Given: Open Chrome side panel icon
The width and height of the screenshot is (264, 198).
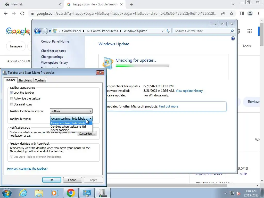Looking at the screenshot, I should pyautogui.click(x=242, y=13).
